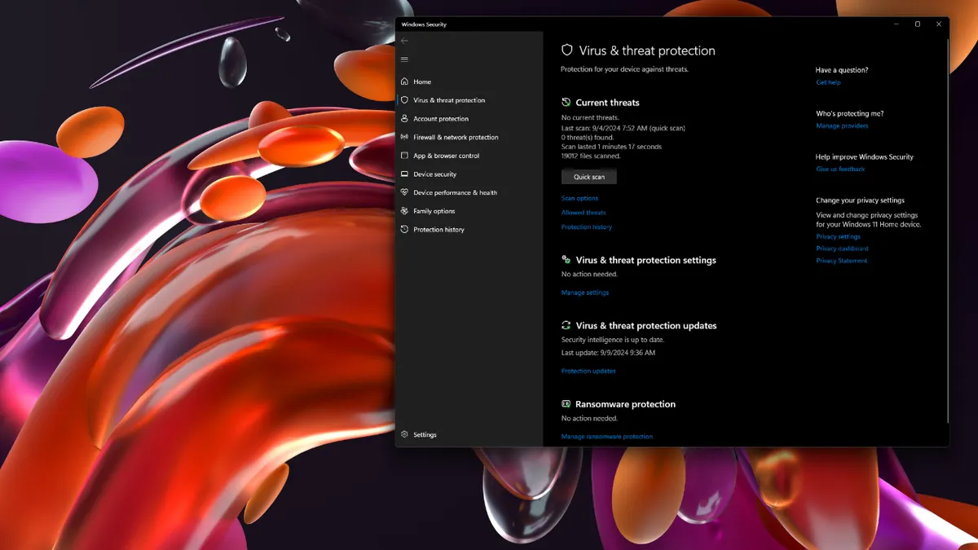Screen dimensions: 978x550
Task: Open Family options page
Action: pos(434,211)
